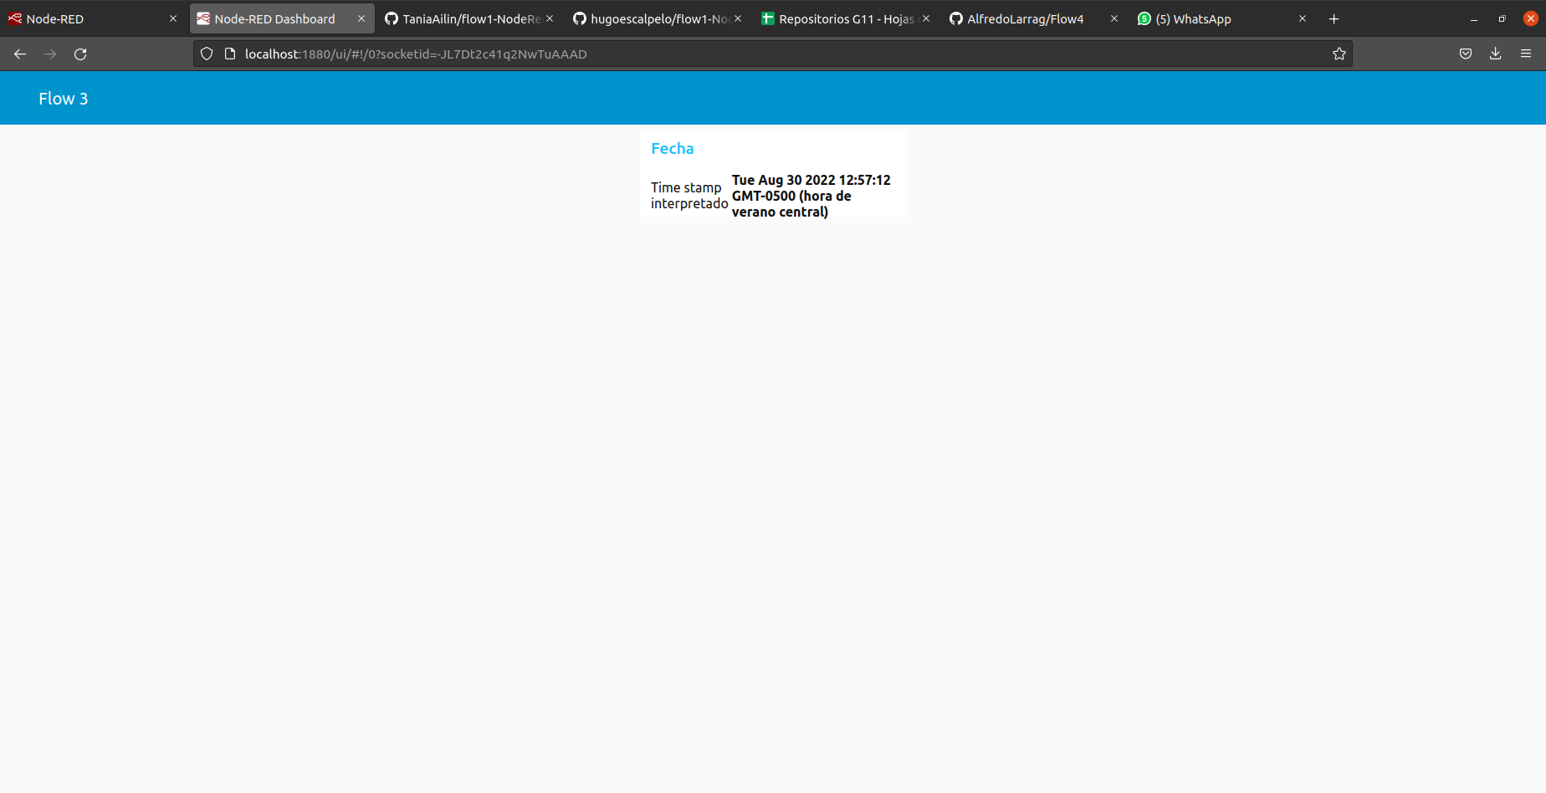Click the reload page icon
This screenshot has width=1546, height=793.
(80, 54)
